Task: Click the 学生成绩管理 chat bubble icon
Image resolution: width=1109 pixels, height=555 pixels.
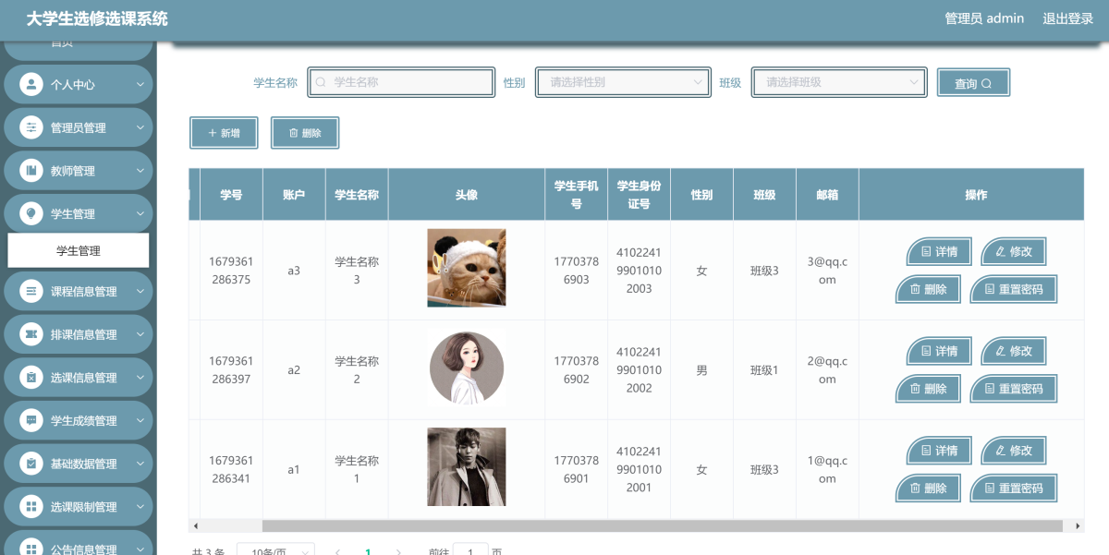Action: click(x=31, y=420)
